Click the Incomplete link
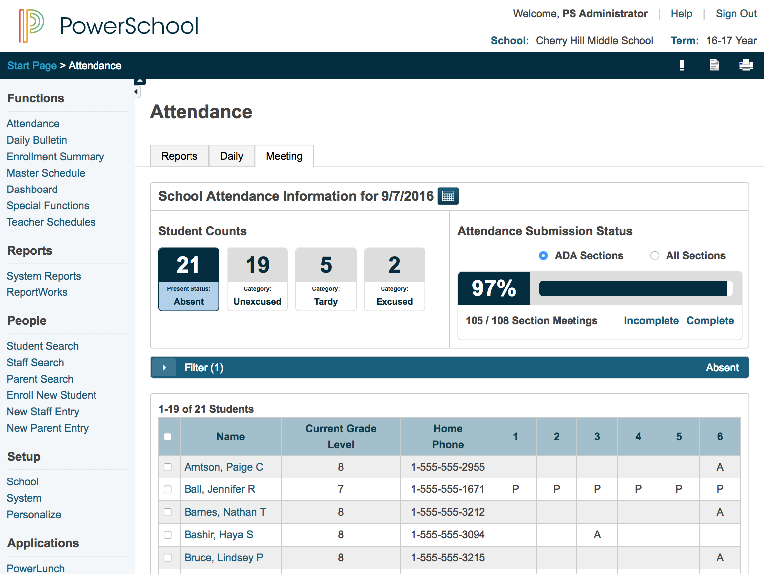Viewport: 764px width, 574px height. [651, 321]
